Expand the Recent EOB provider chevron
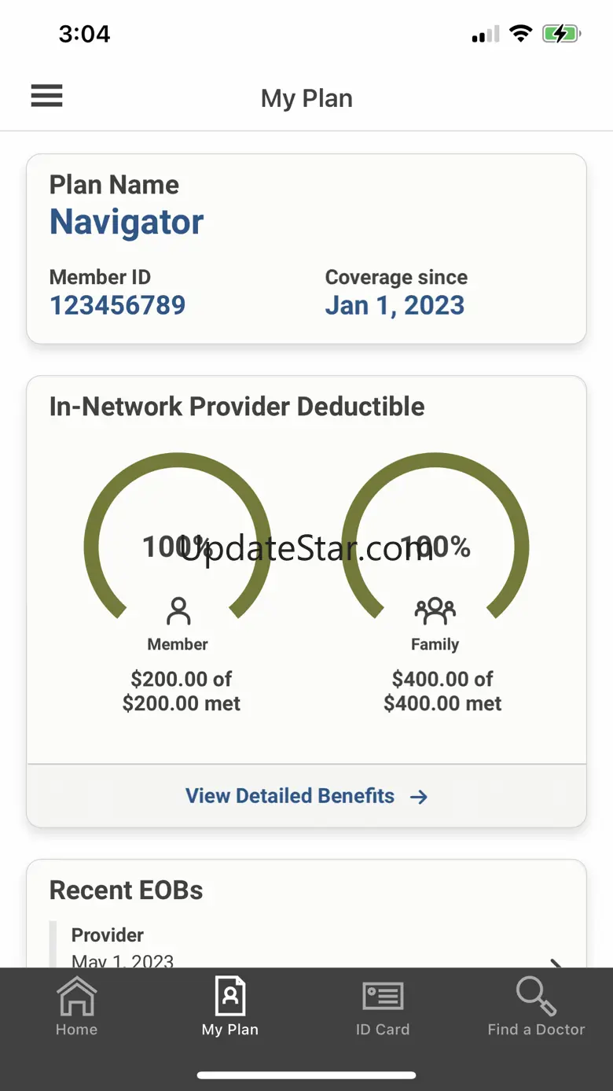 point(556,963)
